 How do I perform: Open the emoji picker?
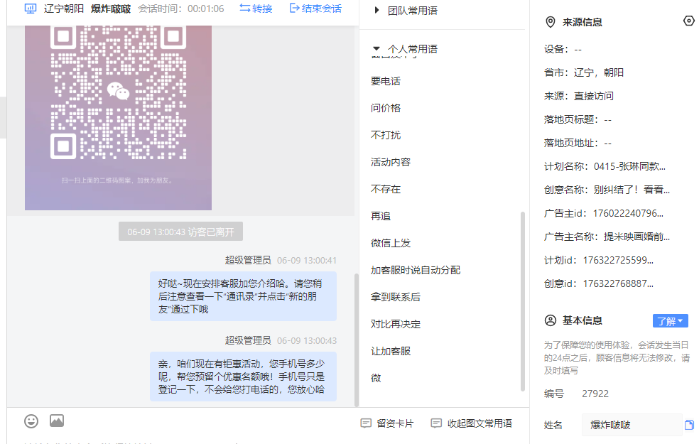pyautogui.click(x=31, y=421)
